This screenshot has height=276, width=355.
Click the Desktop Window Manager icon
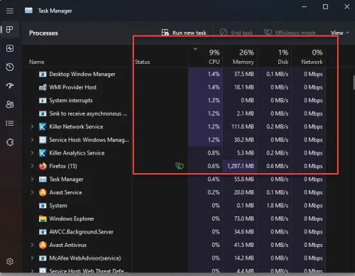click(43, 74)
